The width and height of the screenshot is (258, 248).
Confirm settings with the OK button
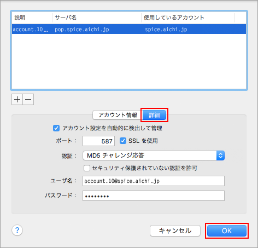click(x=227, y=230)
